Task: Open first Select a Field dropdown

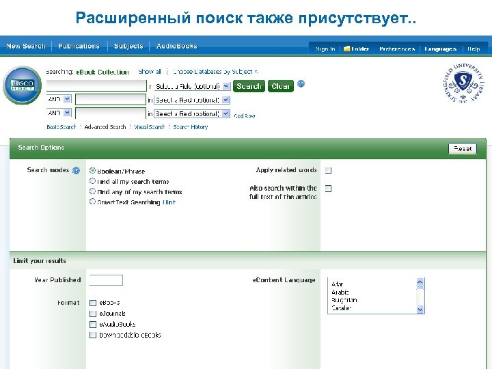Action: click(192, 86)
